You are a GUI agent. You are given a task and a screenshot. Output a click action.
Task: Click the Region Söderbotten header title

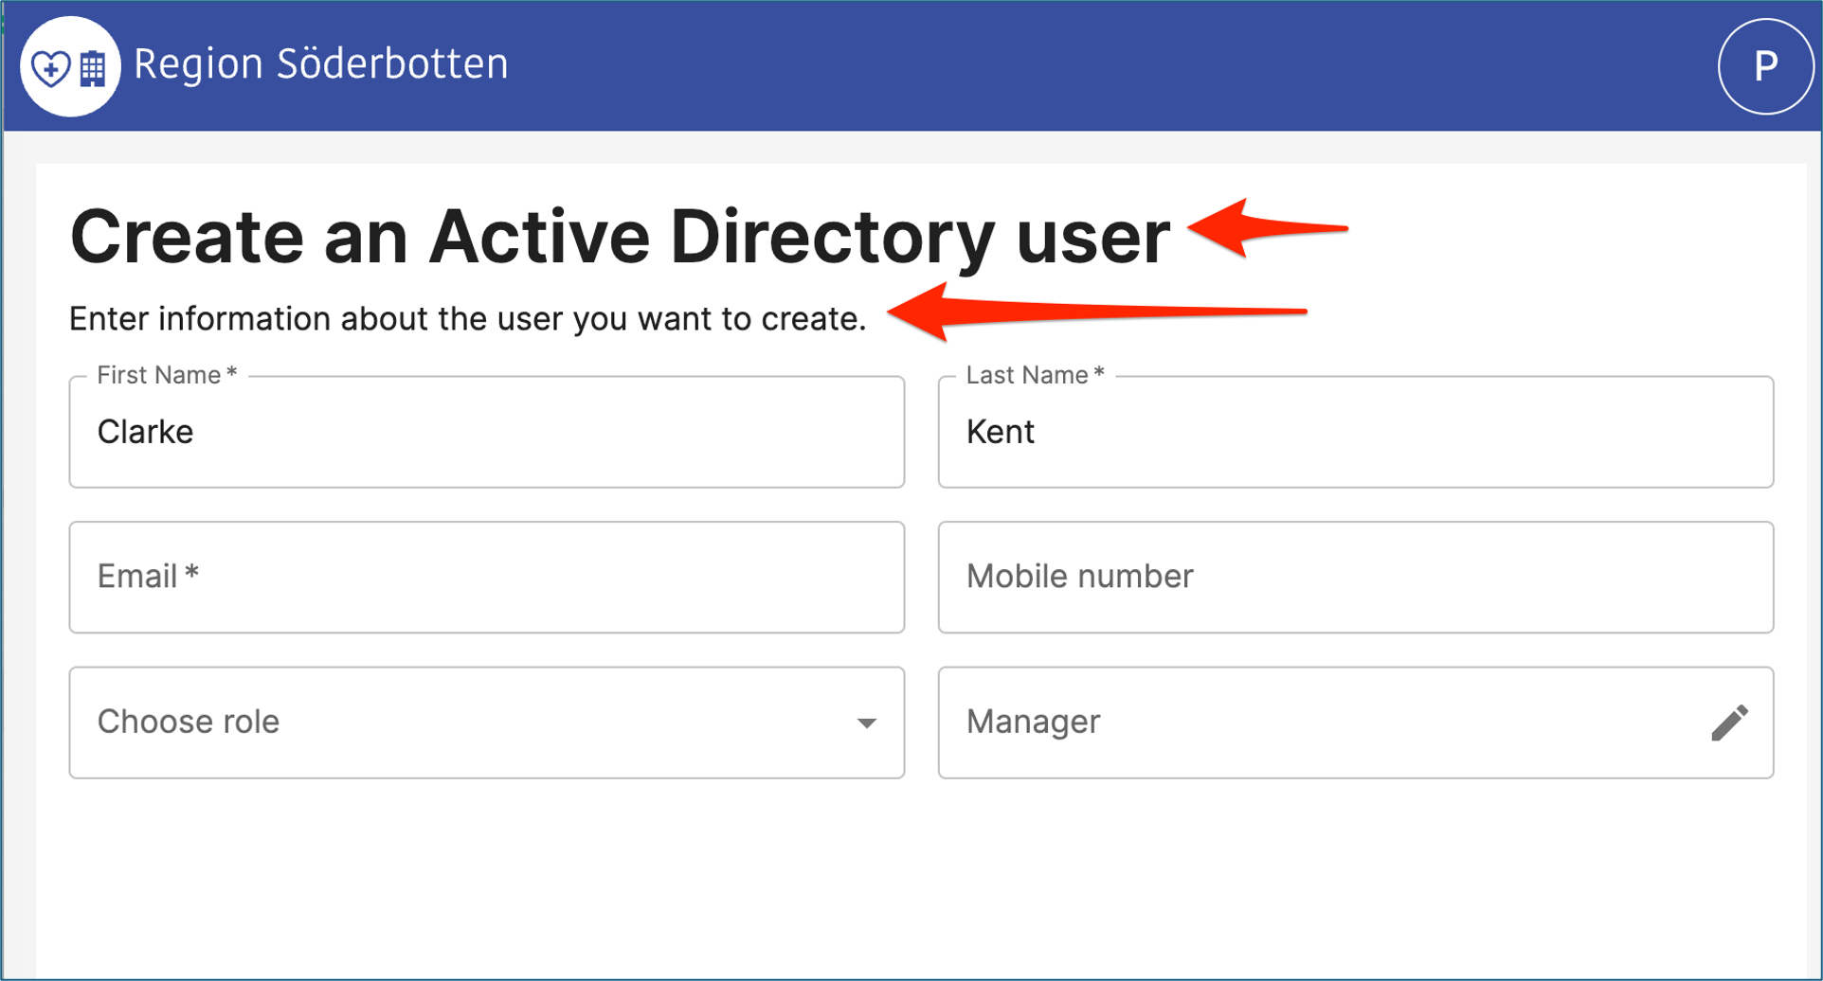[320, 64]
